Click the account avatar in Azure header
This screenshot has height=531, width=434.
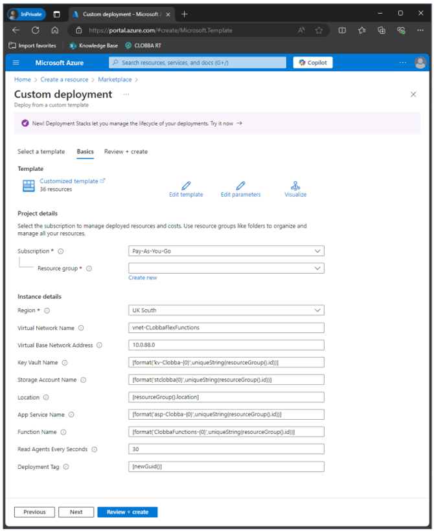(420, 63)
